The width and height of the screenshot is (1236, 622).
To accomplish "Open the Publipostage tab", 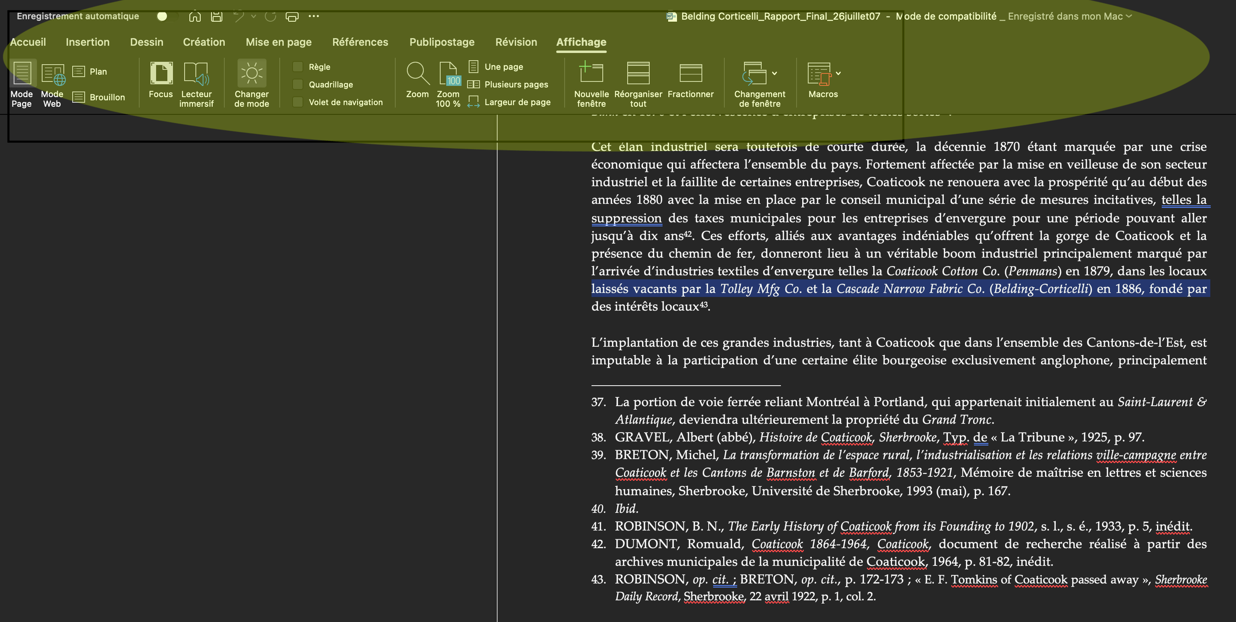I will pyautogui.click(x=442, y=42).
